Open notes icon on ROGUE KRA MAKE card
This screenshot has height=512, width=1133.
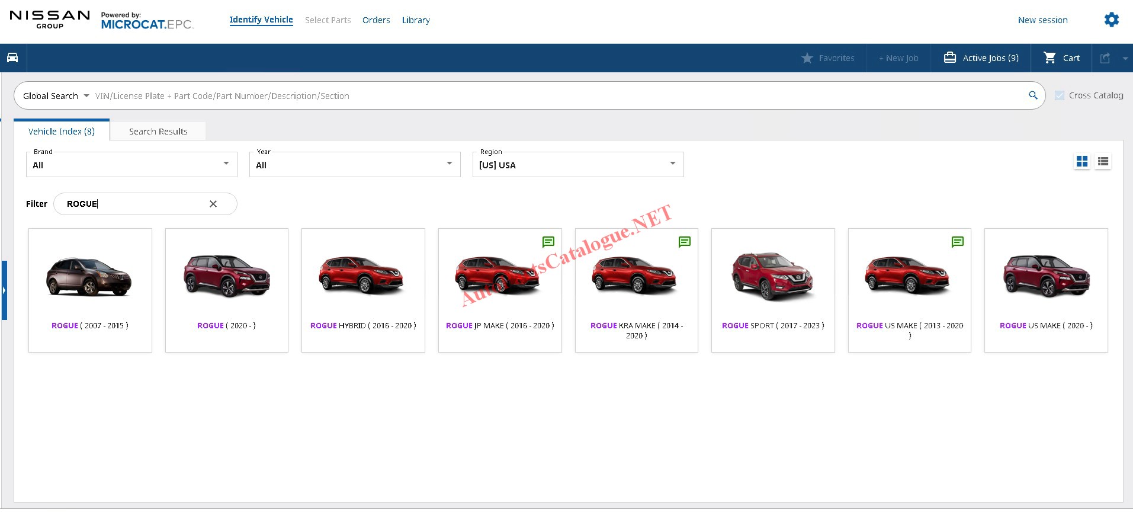(x=684, y=242)
